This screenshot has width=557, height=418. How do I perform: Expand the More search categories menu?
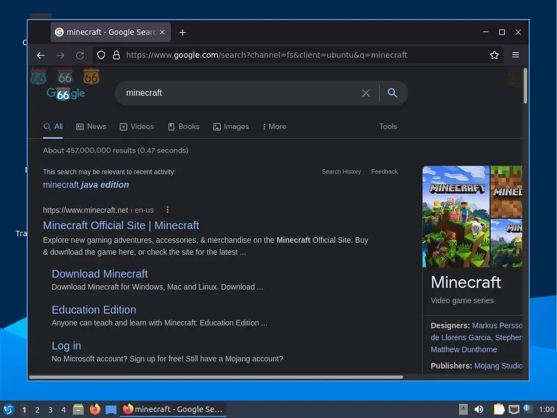coord(274,126)
